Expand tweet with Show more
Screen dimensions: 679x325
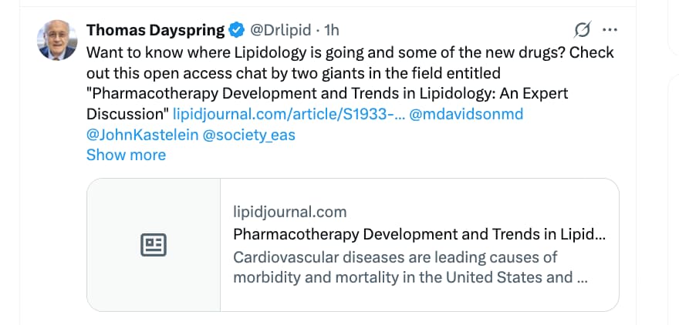coord(126,155)
